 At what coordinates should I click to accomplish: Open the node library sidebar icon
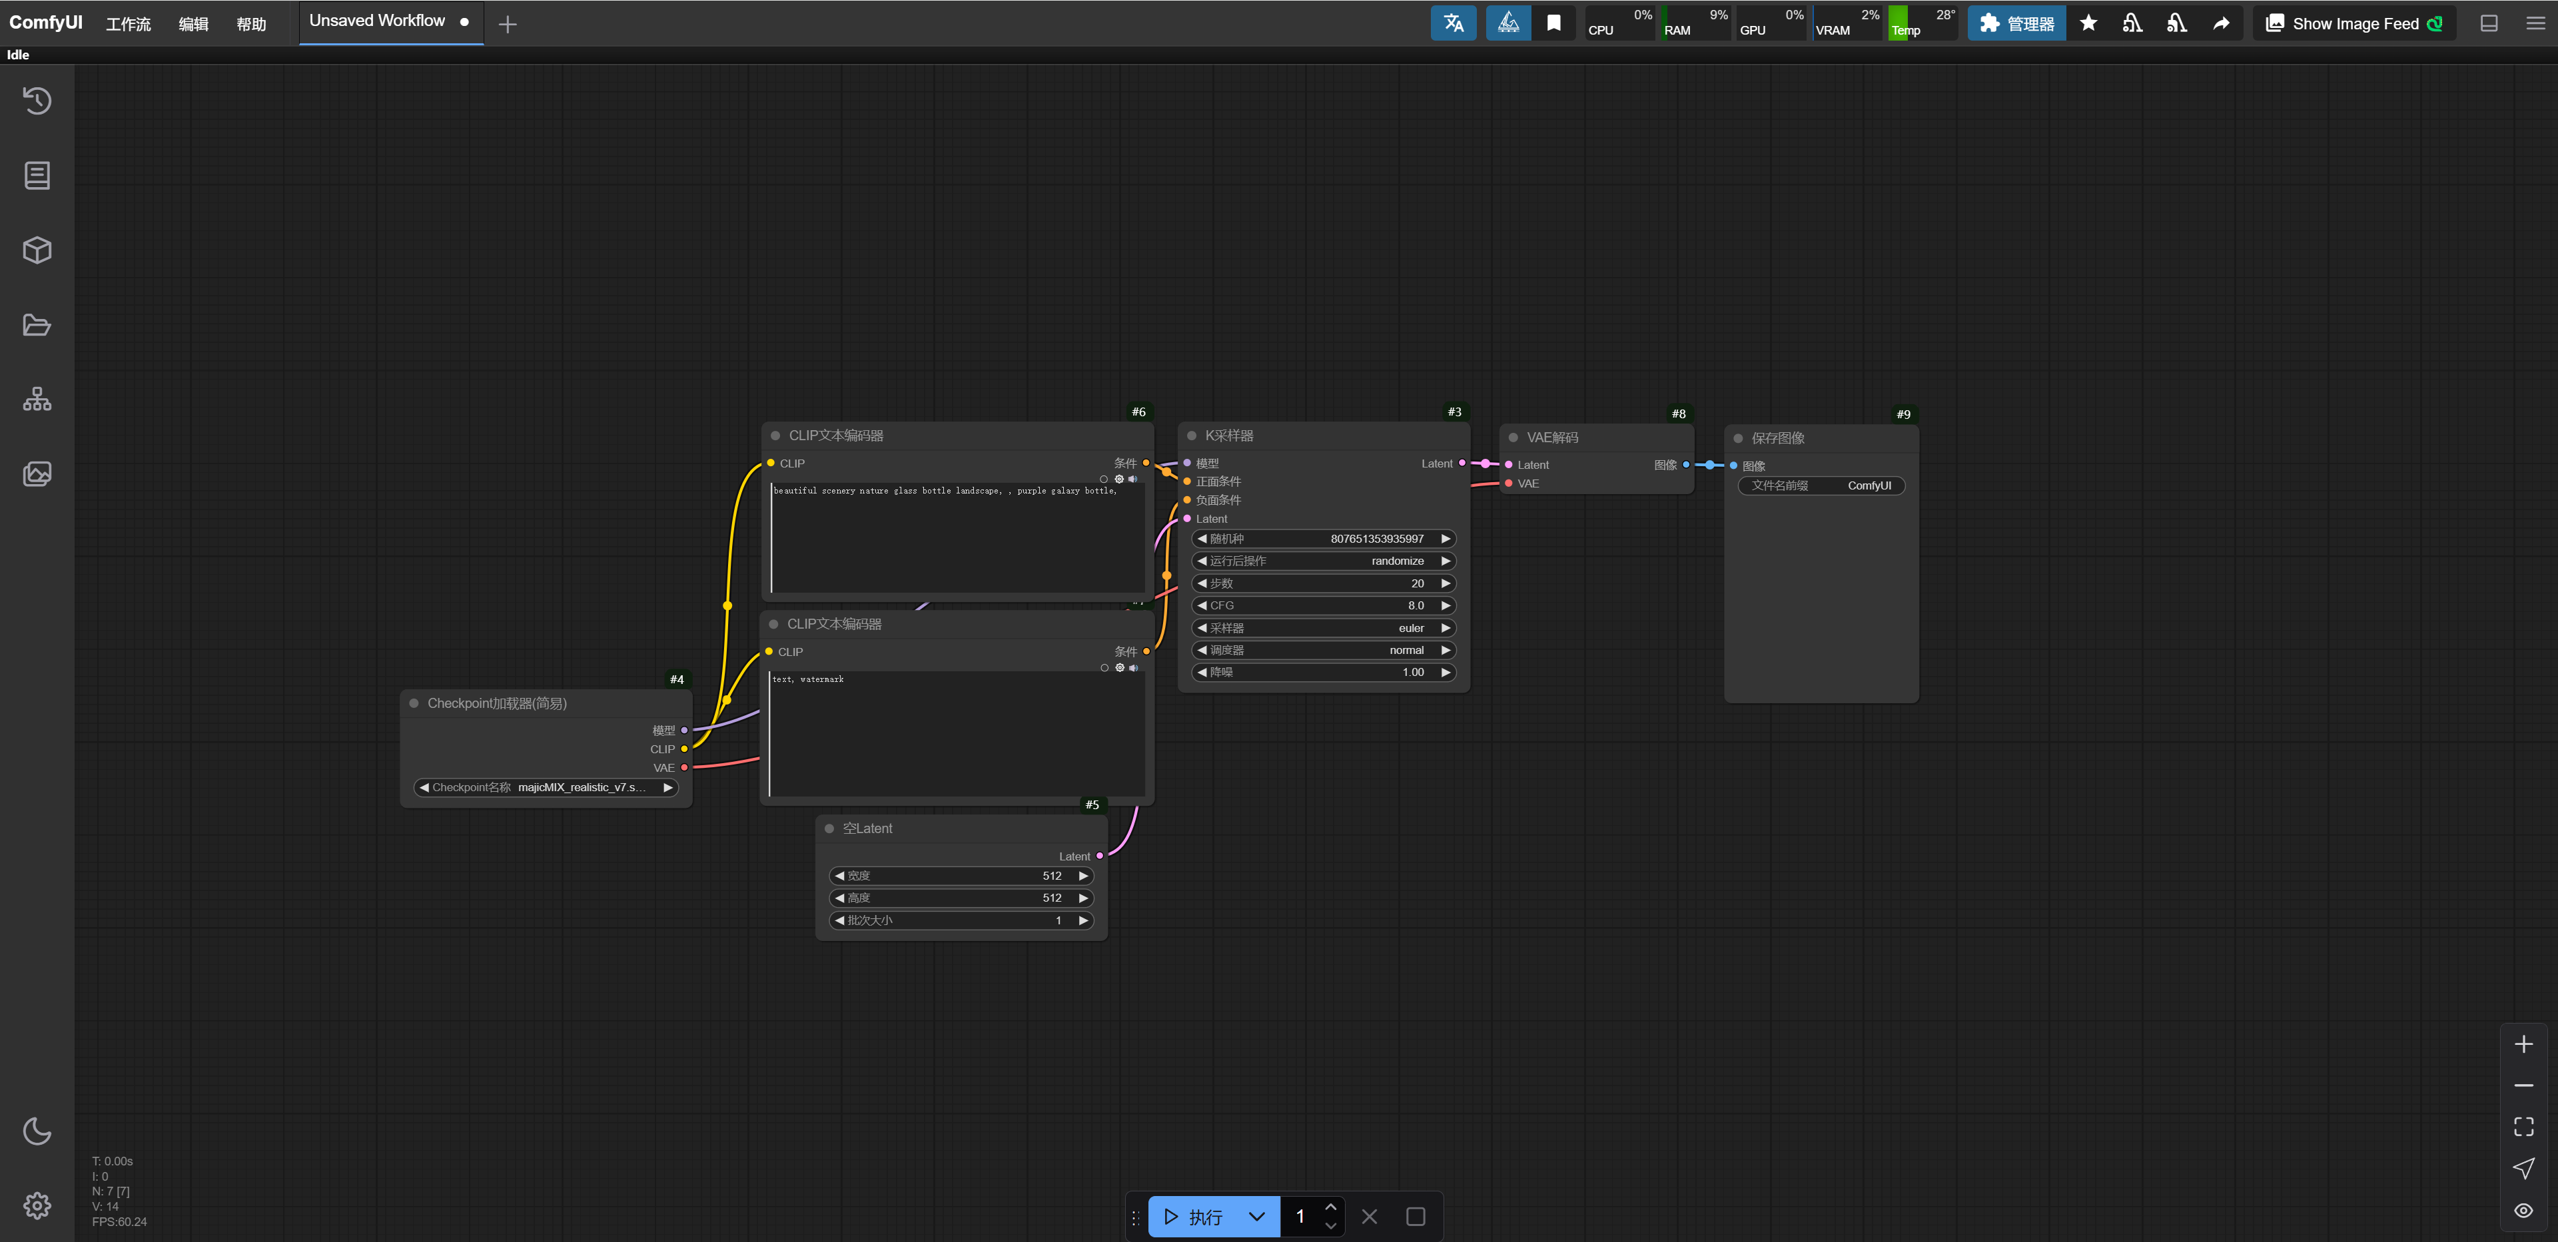(x=37, y=176)
